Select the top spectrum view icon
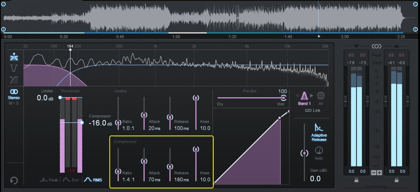Image resolution: width=420 pixels, height=192 pixels. click(14, 57)
